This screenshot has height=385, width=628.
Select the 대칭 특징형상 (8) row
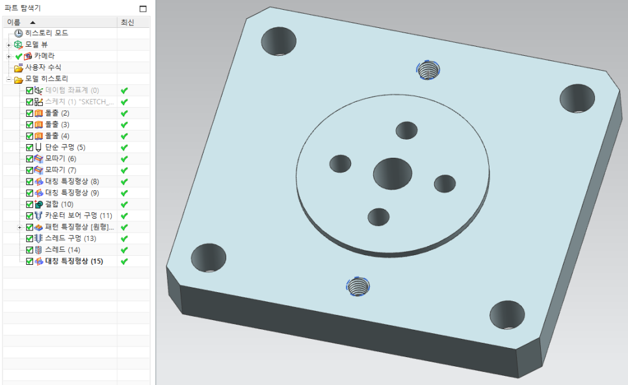point(76,182)
